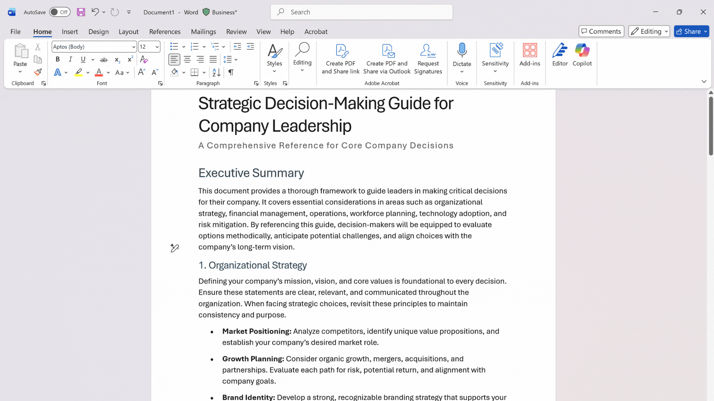Open the Font dialog launcher
The width and height of the screenshot is (714, 401).
tap(160, 84)
